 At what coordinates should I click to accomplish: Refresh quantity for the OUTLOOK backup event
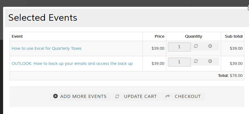tap(196, 61)
